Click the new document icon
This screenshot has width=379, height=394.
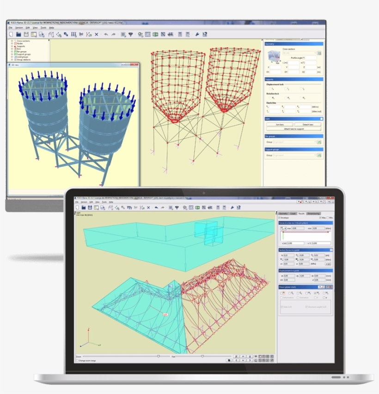[x=11, y=34]
